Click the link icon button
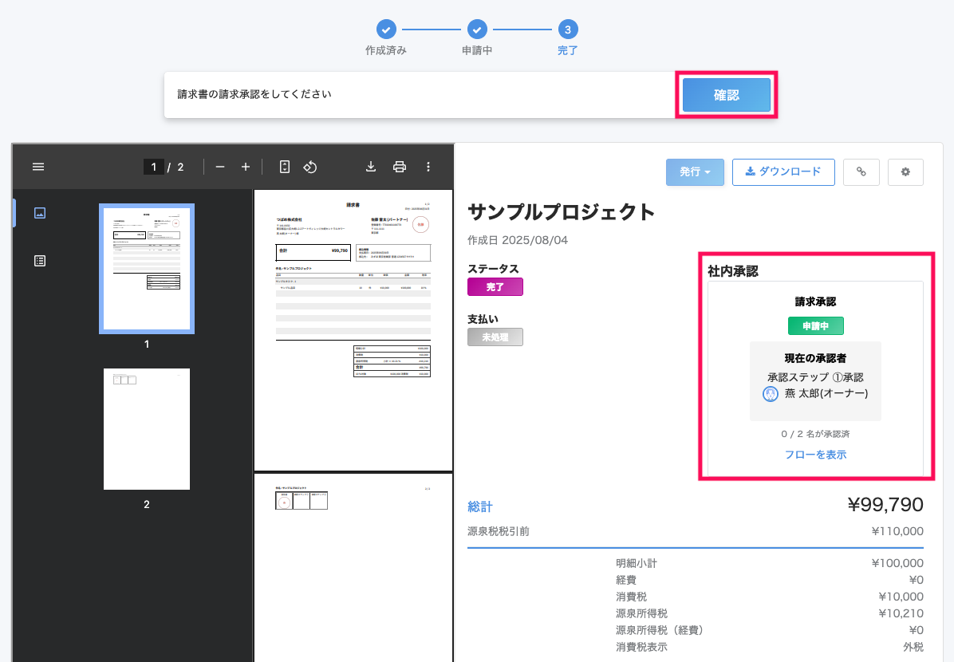Image resolution: width=954 pixels, height=662 pixels. click(861, 172)
